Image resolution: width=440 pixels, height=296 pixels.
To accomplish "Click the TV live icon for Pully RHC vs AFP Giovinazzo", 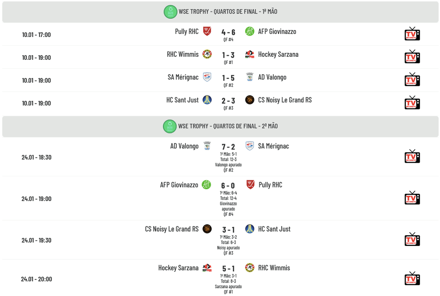I will pyautogui.click(x=412, y=34).
